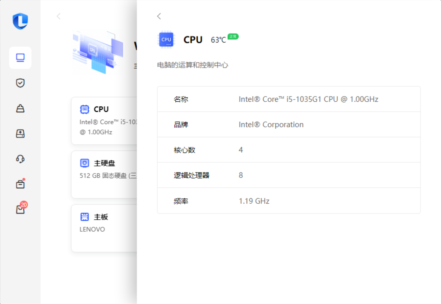The width and height of the screenshot is (441, 304).
Task: Open the cleanup broom sidebar icon
Action: pos(20,108)
